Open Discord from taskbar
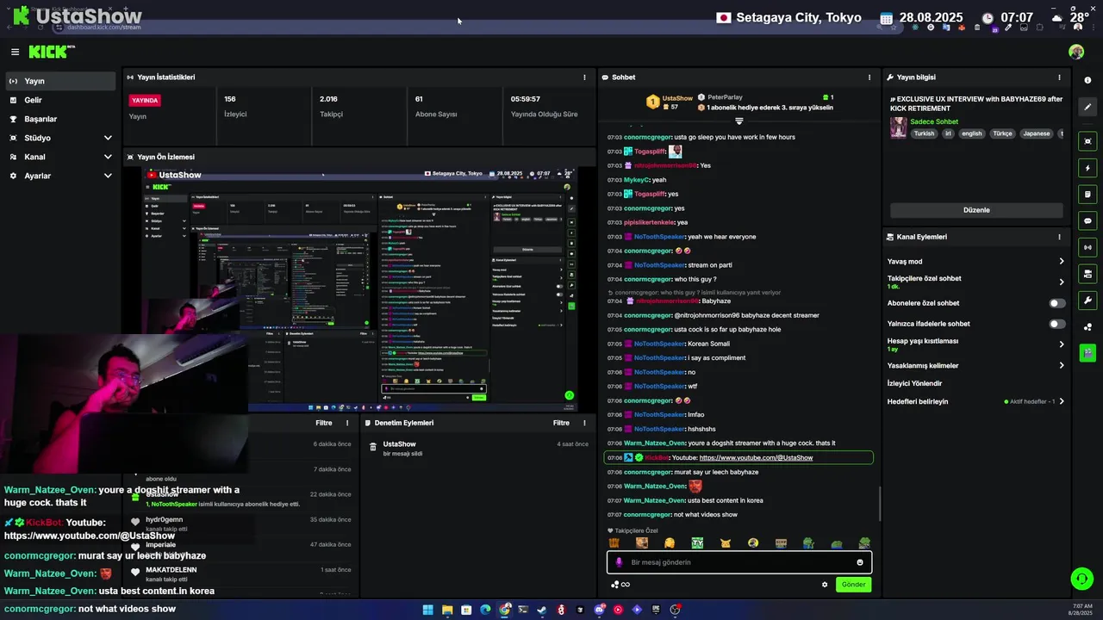This screenshot has height=620, width=1103. 599,610
